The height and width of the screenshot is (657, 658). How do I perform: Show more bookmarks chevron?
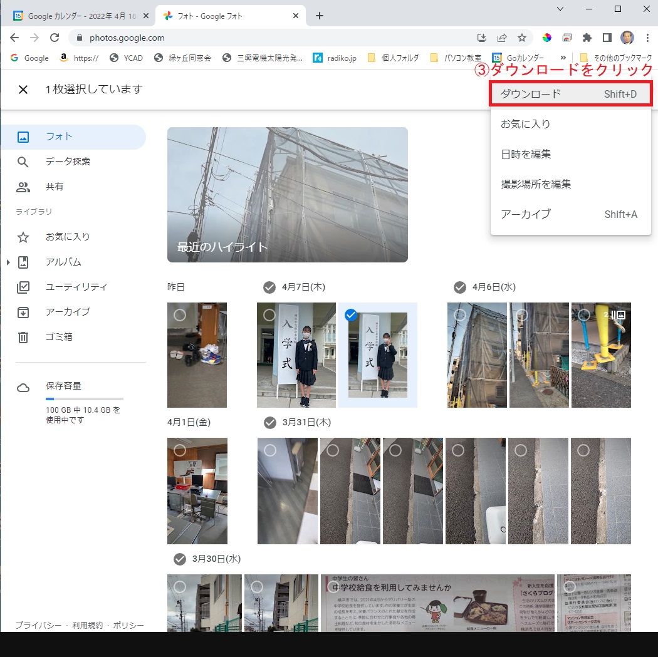pos(563,58)
